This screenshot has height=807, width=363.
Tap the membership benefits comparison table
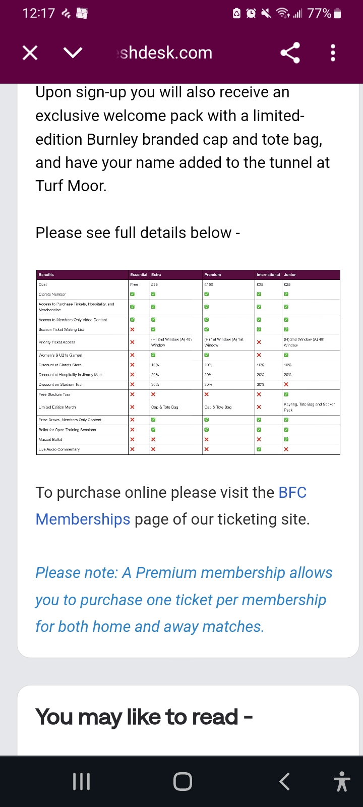coord(188,362)
